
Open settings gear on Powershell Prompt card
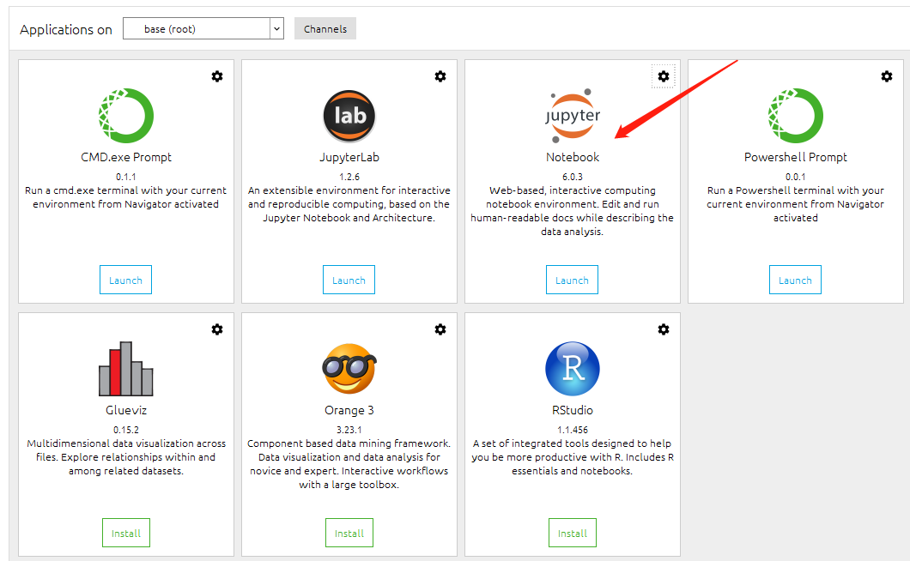click(x=887, y=76)
